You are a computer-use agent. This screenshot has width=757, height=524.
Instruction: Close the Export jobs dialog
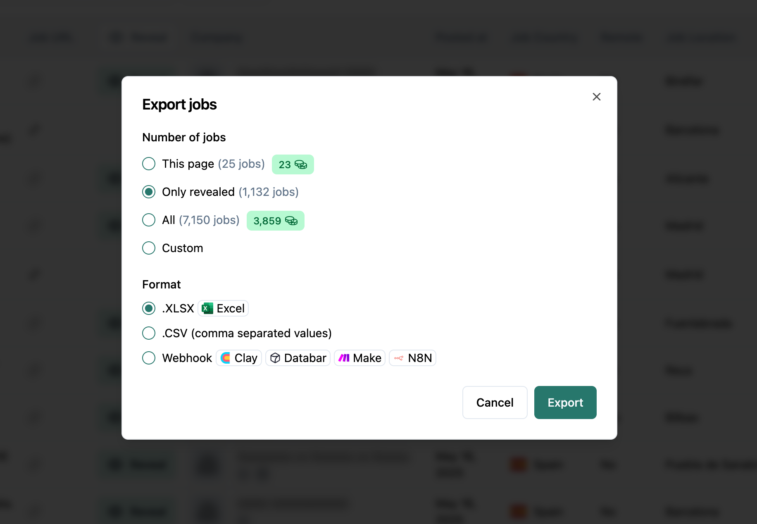point(596,97)
